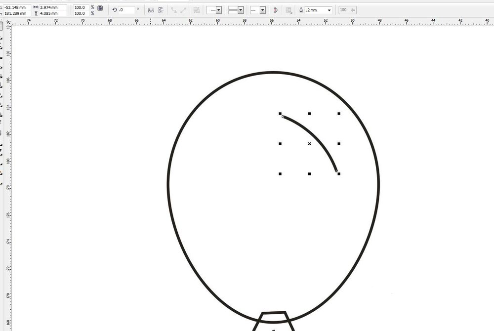This screenshot has width=494, height=331.
Task: Click the freehand smoothing 100 slider box
Action: pyautogui.click(x=347, y=10)
